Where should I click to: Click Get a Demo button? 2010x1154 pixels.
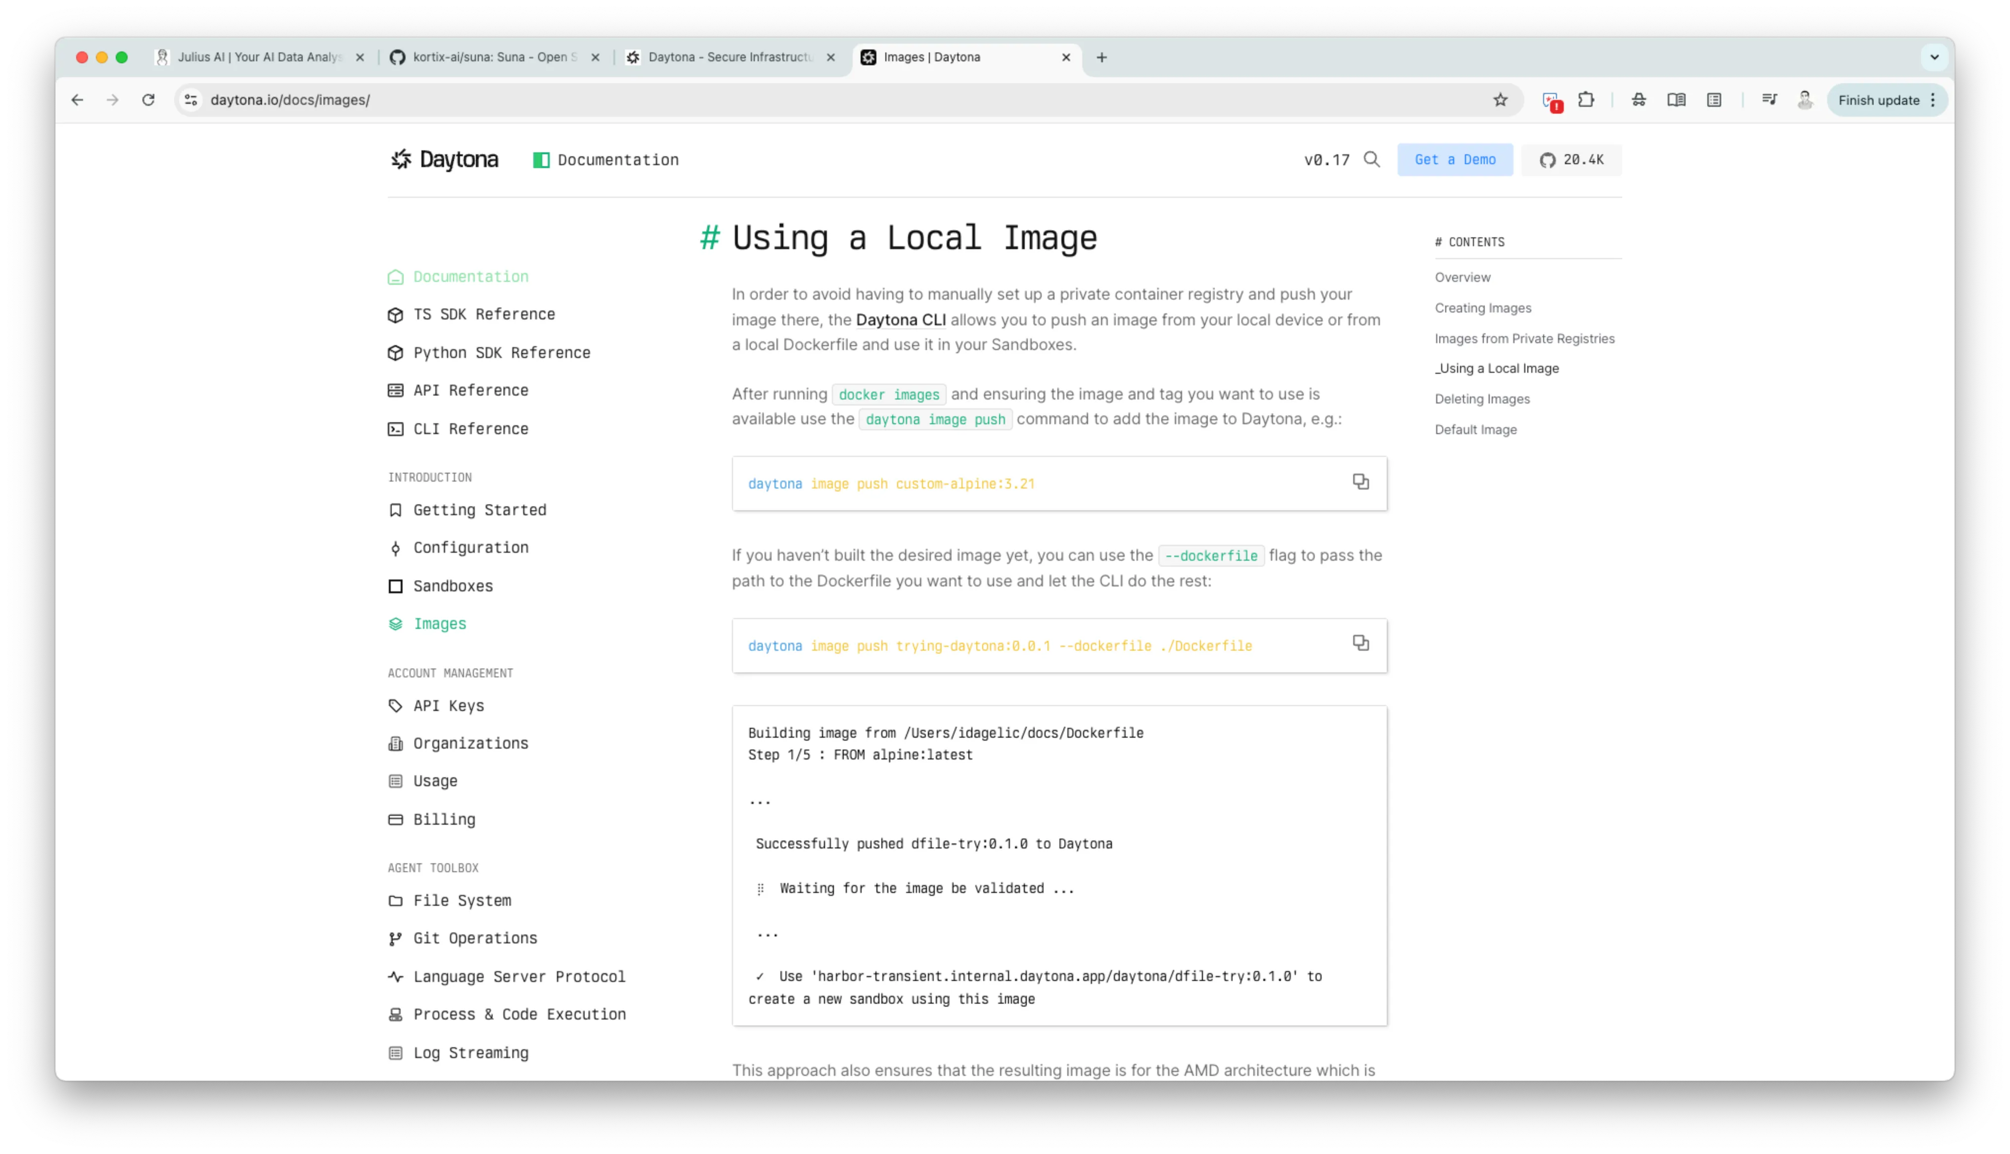click(1455, 159)
